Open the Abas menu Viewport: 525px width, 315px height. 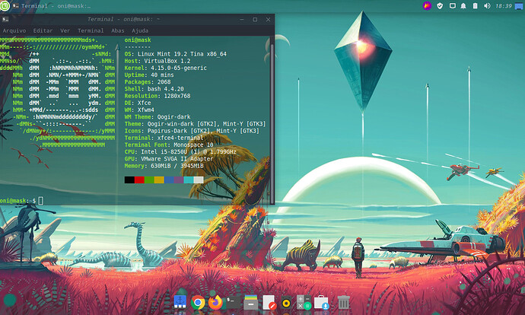[x=117, y=30]
